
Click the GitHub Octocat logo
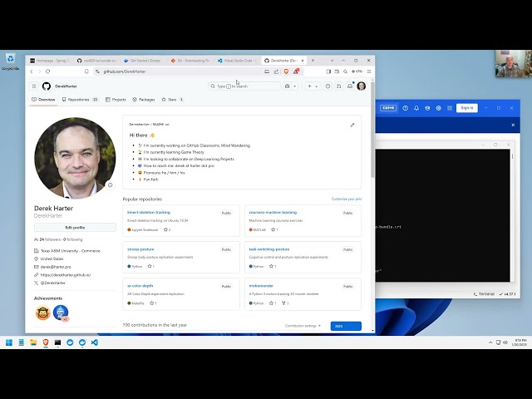tap(47, 86)
